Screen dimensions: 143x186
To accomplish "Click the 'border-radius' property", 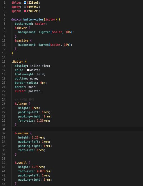I will pos(26,83).
